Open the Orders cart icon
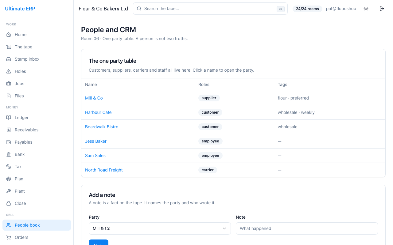The width and height of the screenshot is (393, 245). [9, 237]
